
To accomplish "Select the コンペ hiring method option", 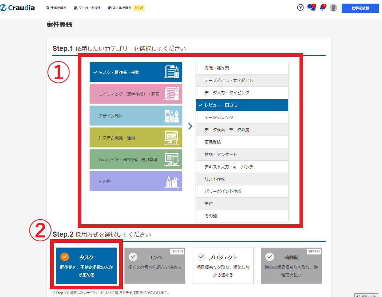I will pyautogui.click(x=154, y=266).
